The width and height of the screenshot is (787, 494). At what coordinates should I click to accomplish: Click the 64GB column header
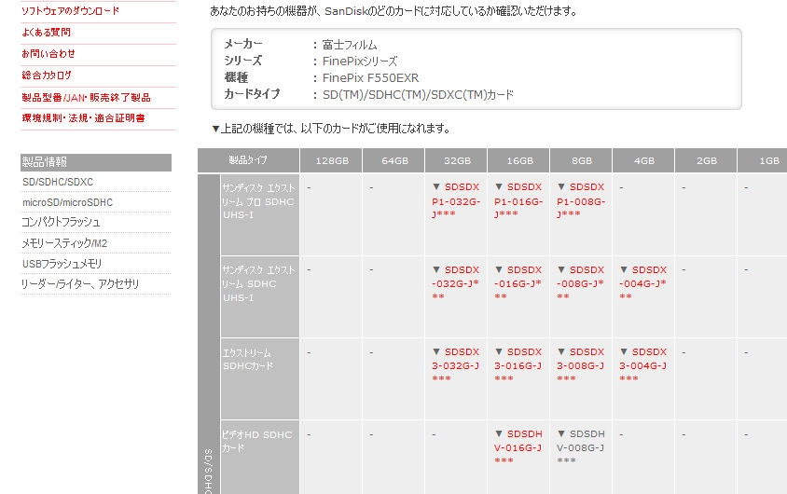394,160
